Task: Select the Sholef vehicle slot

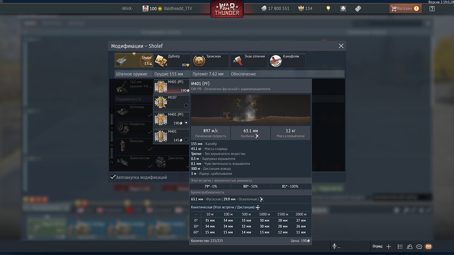Action: [x=133, y=60]
